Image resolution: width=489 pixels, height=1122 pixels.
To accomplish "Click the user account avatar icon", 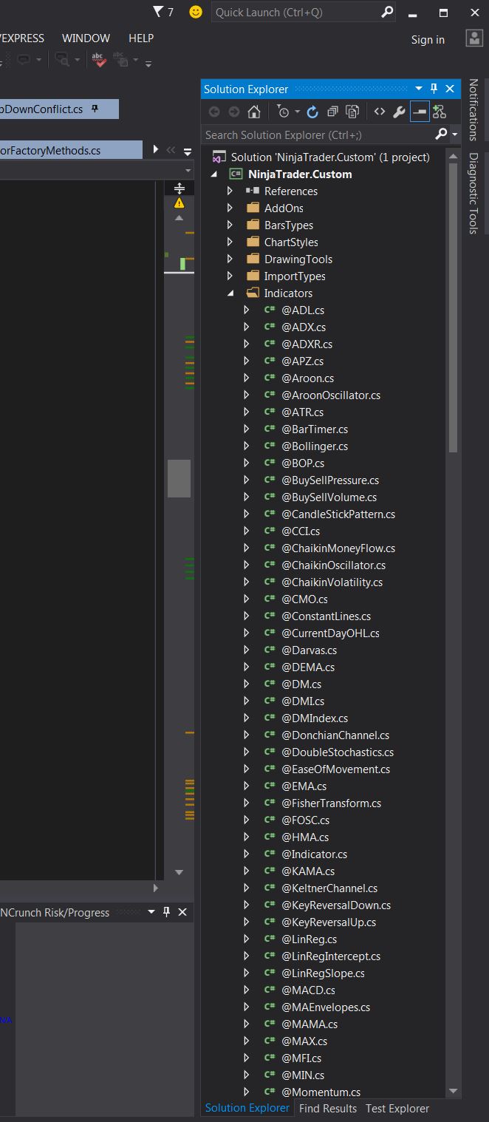I will point(474,38).
